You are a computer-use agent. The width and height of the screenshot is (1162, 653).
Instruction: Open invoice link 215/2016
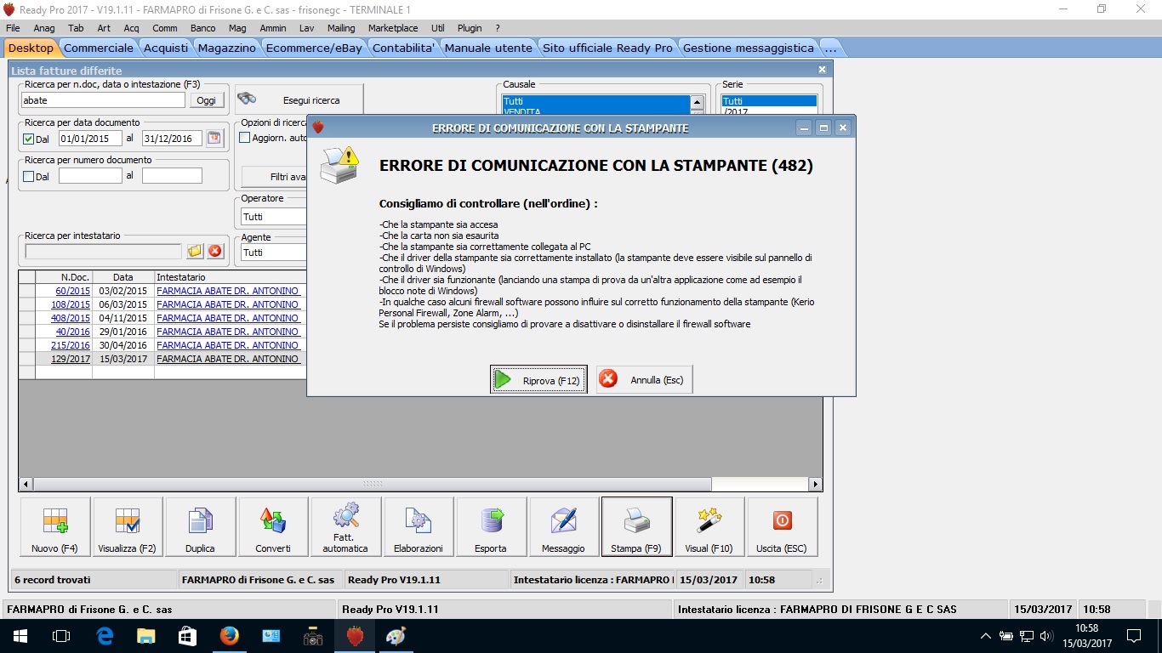click(x=71, y=345)
